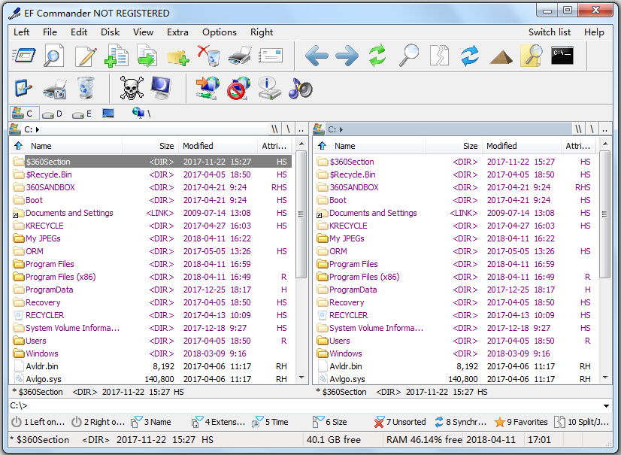Click the skull and crossbones icon
The width and height of the screenshot is (621, 455).
[x=132, y=88]
